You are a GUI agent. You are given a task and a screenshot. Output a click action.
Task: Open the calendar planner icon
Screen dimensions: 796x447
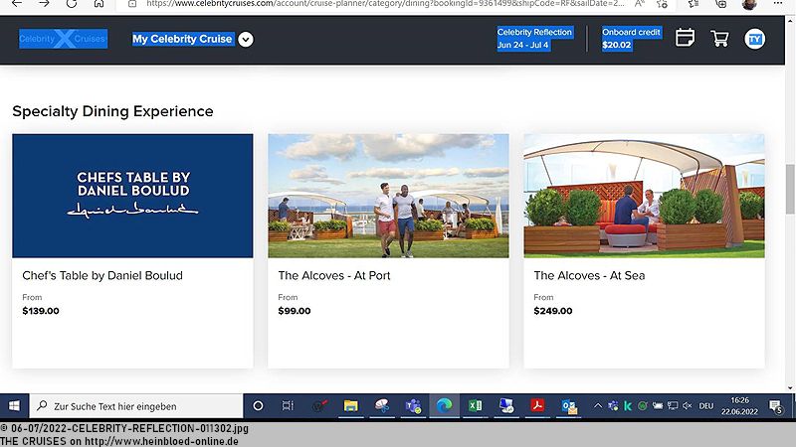[685, 38]
